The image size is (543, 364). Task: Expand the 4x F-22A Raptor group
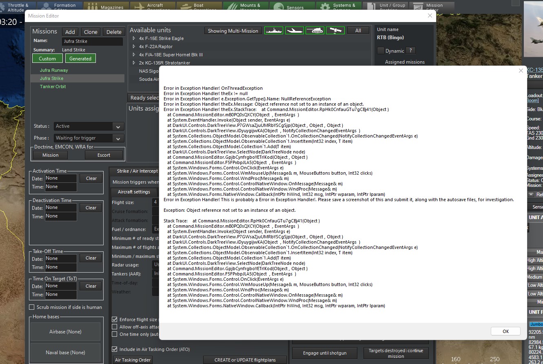(134, 47)
